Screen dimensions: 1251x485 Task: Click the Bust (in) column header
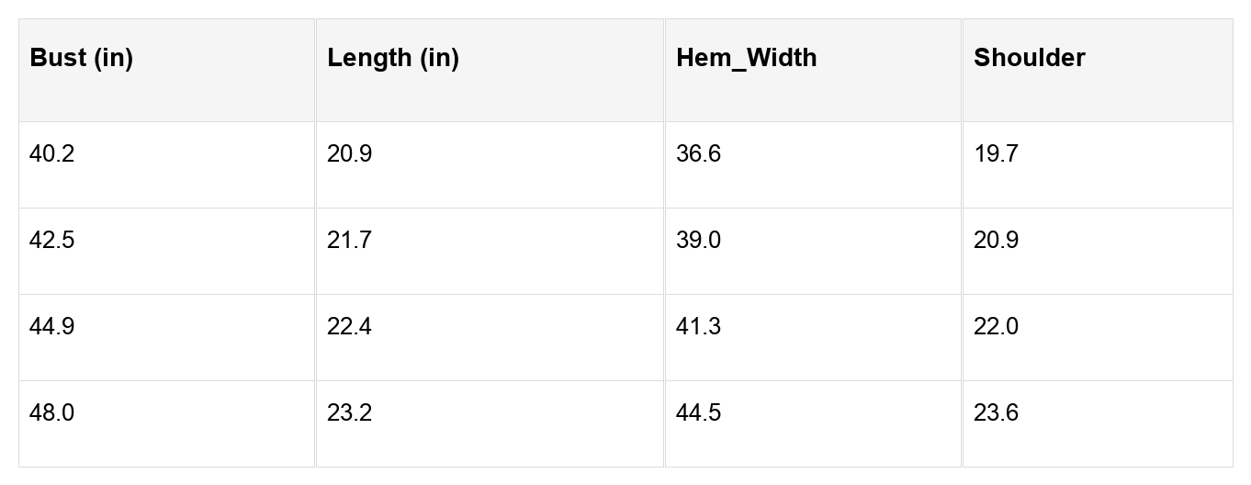[x=82, y=58]
